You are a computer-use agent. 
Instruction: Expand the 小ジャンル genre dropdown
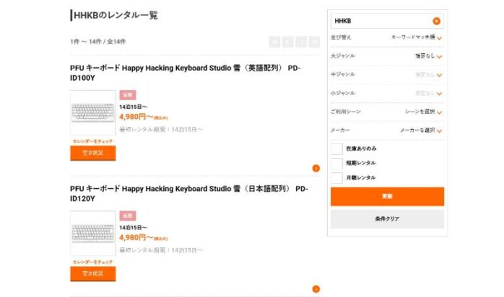click(x=387, y=93)
